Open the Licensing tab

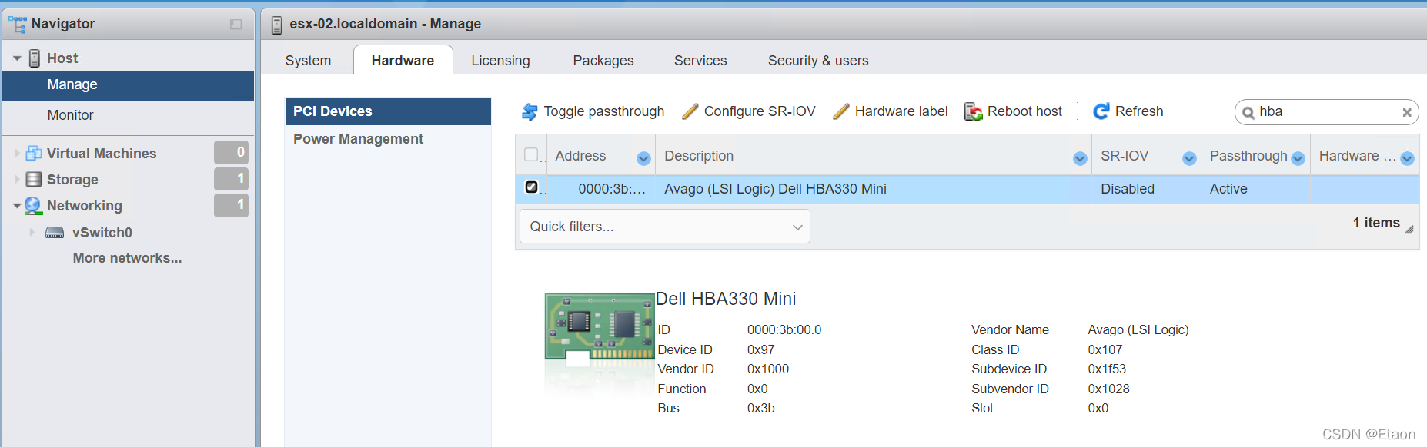pos(500,61)
